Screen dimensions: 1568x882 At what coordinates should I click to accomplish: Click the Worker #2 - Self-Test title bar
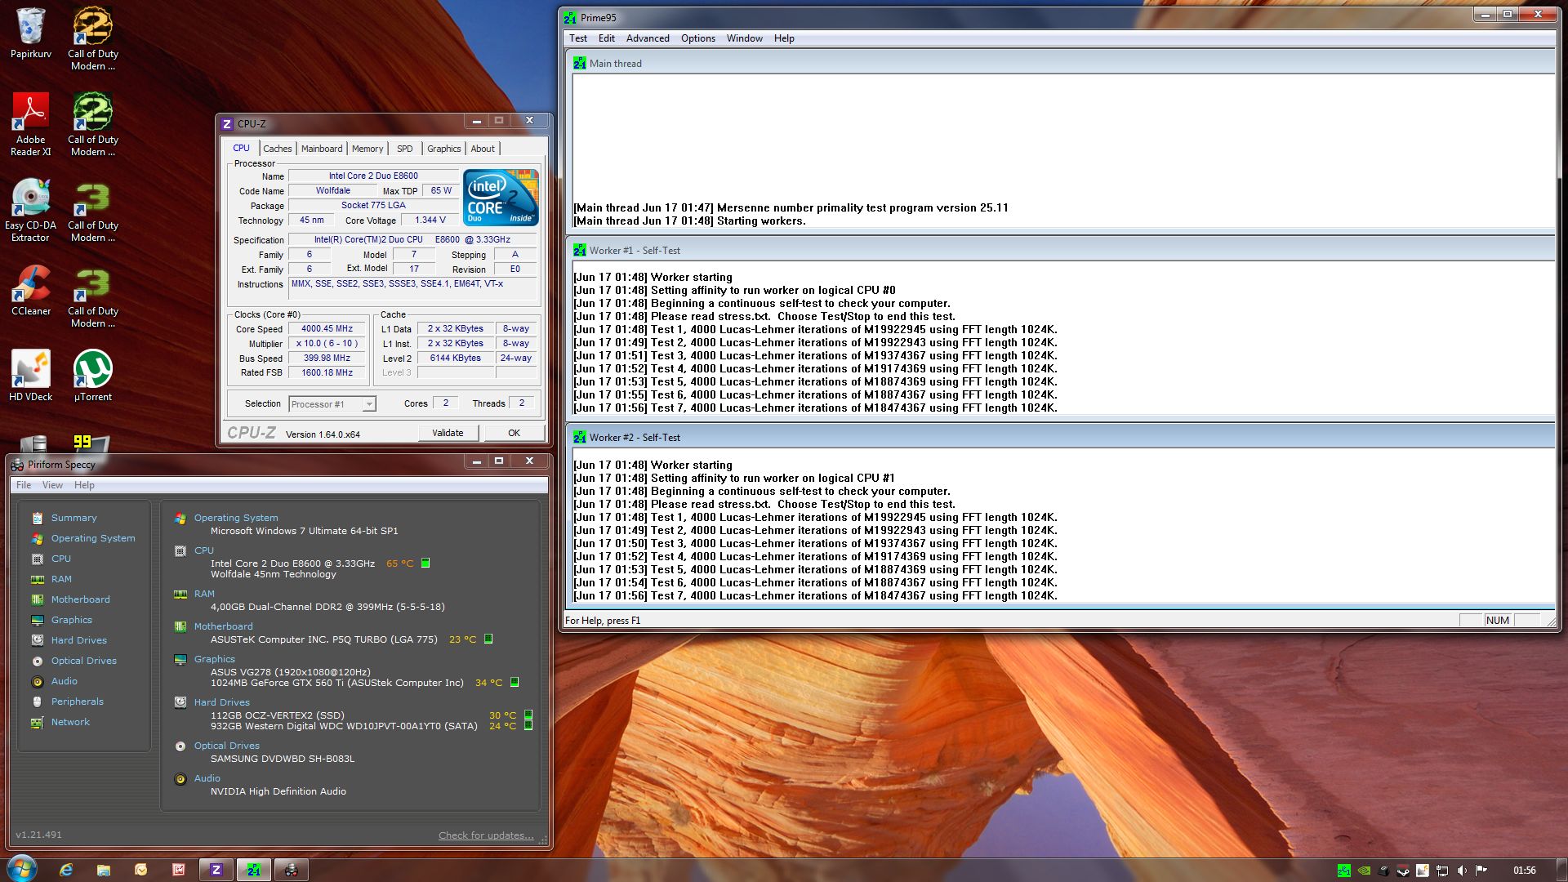tap(1060, 437)
